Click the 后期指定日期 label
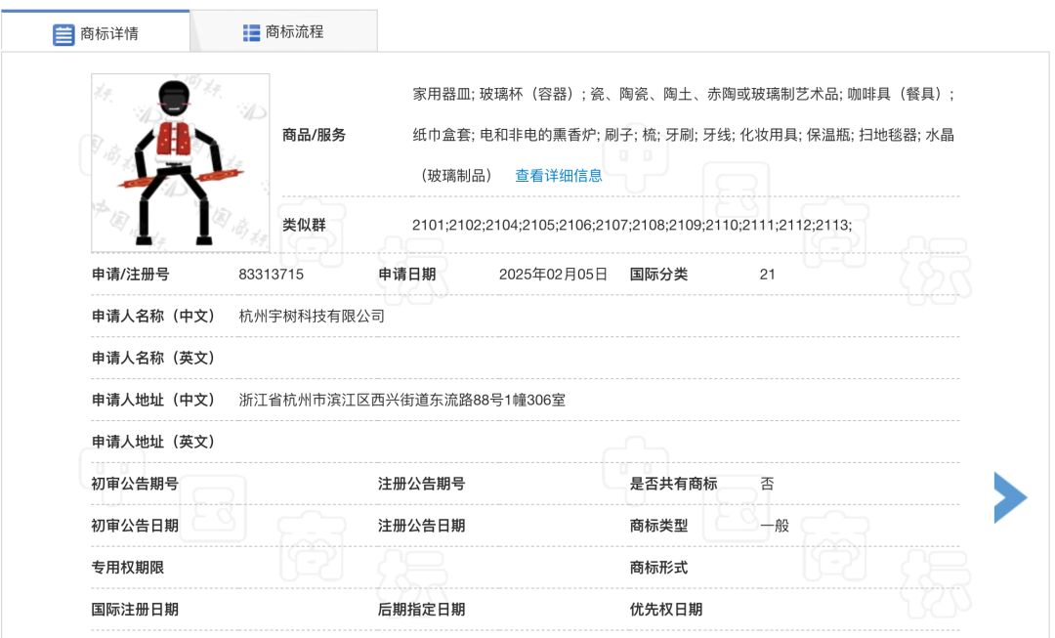 (x=421, y=610)
